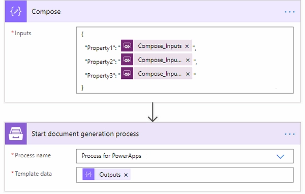Click PowerApps icon on Property1 token
Viewport: 305px width, 194px height.
click(127, 46)
